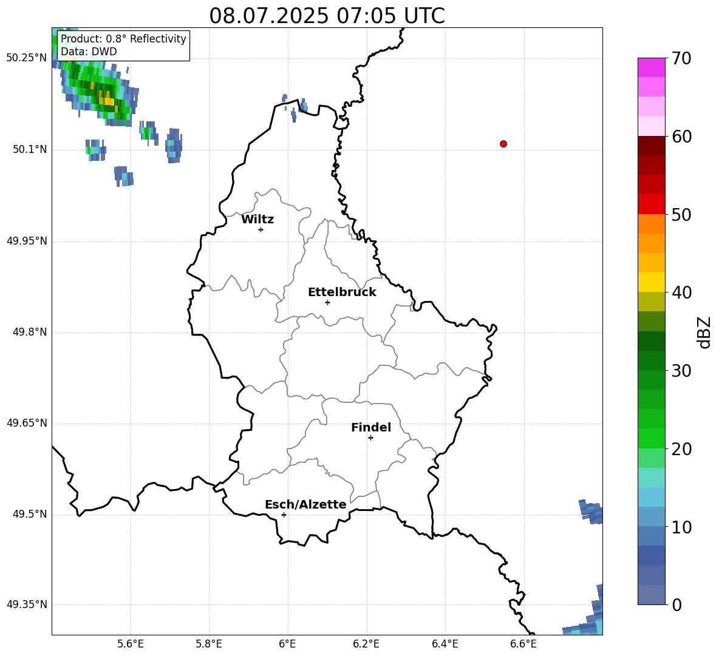Click the 6°E longitude label
The image size is (719, 656).
pos(287,644)
